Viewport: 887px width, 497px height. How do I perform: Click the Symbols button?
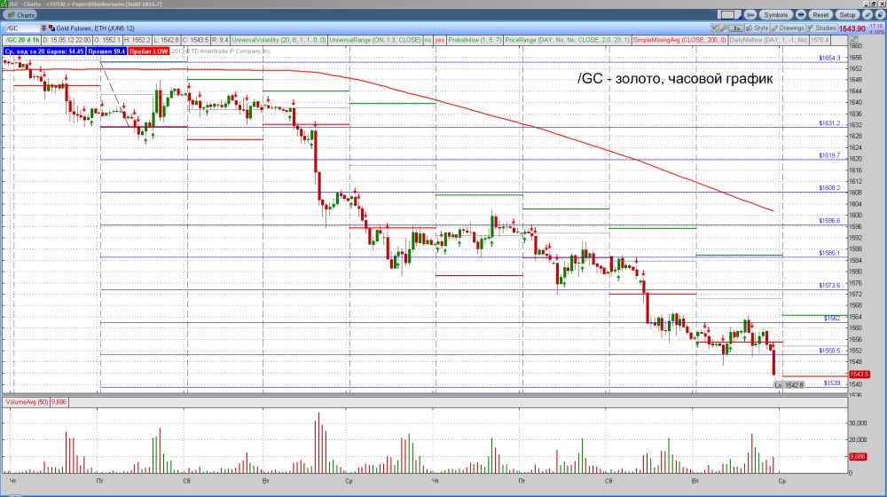coord(775,15)
